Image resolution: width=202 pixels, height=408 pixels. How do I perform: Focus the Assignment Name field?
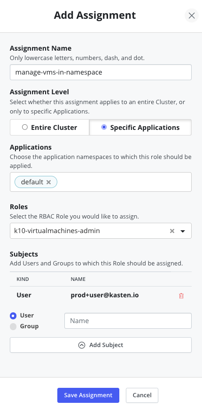click(101, 72)
